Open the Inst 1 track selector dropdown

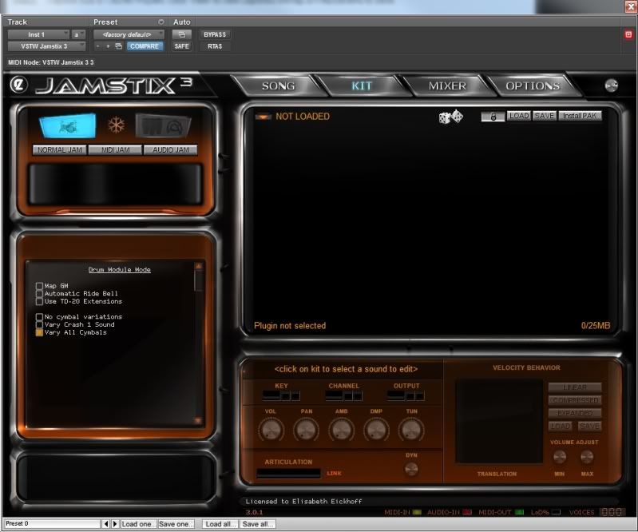click(38, 34)
